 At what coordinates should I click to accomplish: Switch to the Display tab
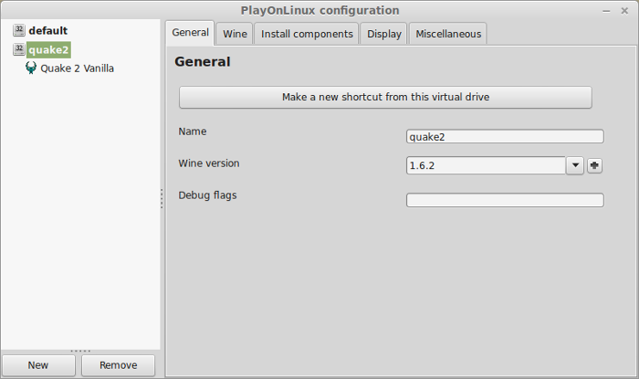(x=384, y=34)
